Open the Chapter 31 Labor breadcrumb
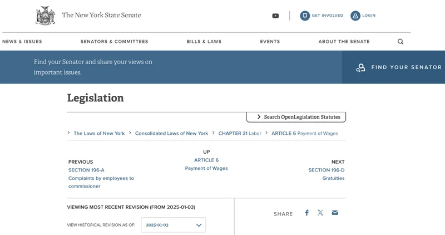The image size is (445, 235). 240,133
